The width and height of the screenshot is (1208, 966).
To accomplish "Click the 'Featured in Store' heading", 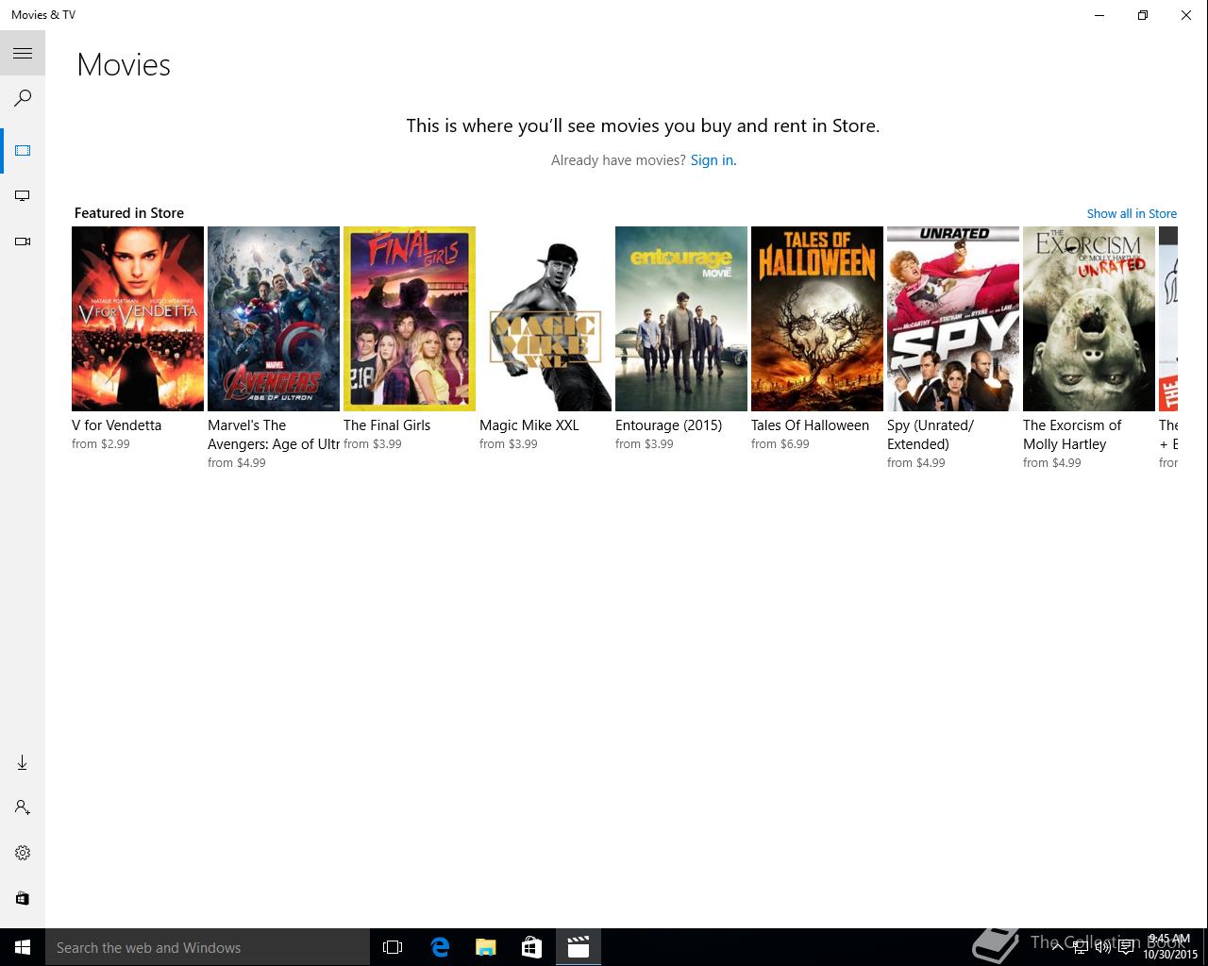I will tap(129, 213).
